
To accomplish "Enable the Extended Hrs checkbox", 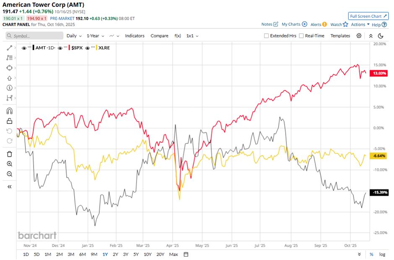I will [266, 36].
